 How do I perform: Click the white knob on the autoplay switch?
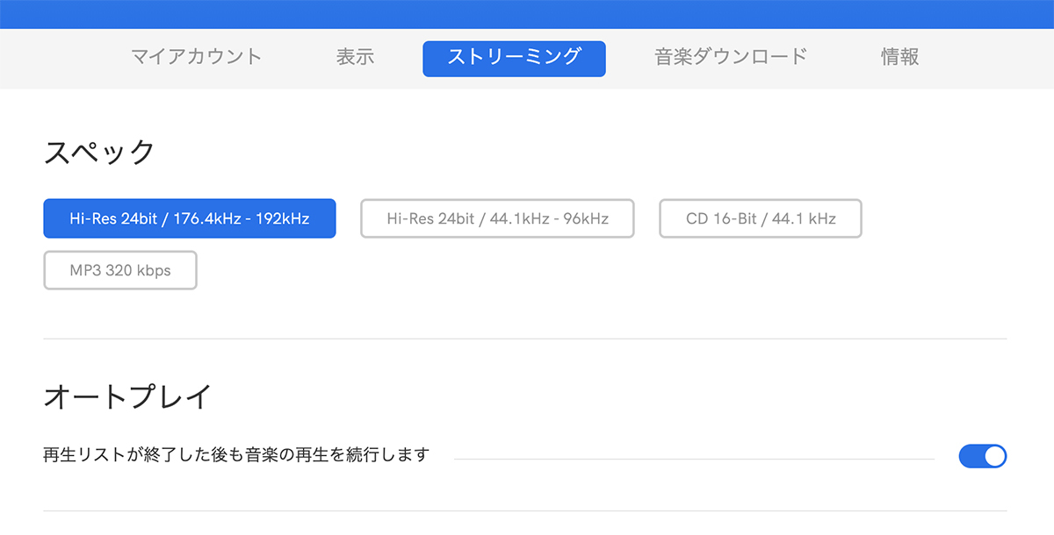pyautogui.click(x=994, y=456)
